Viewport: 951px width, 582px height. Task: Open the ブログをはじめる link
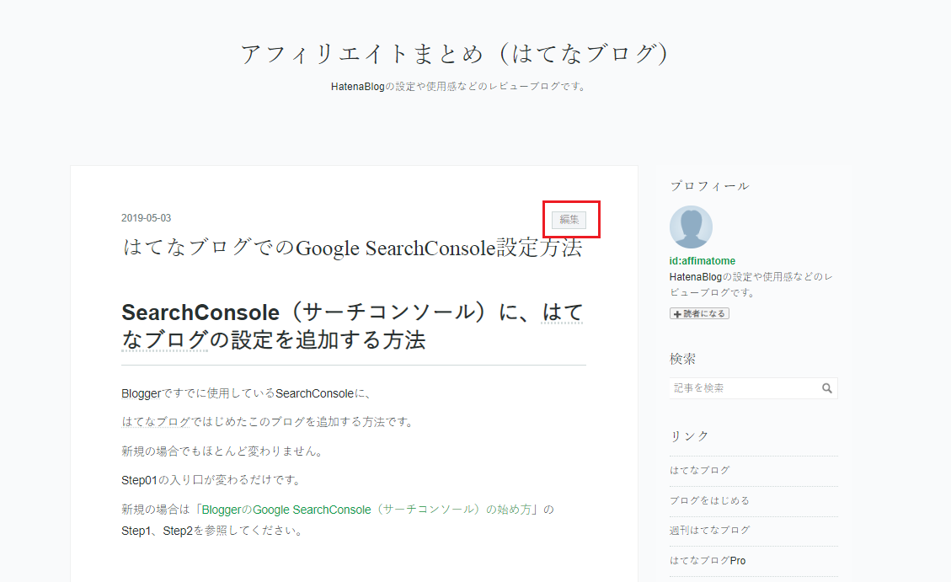709,500
